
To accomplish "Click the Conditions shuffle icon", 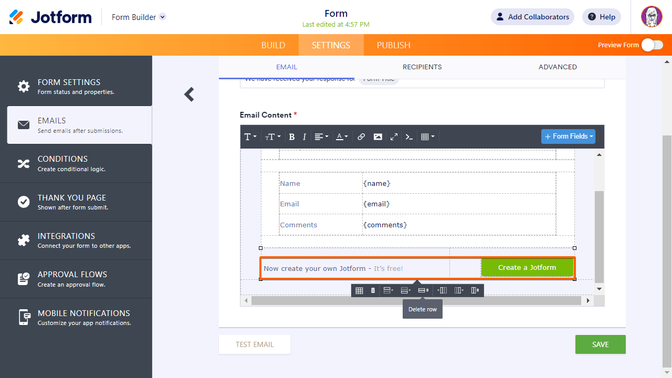I will click(24, 163).
